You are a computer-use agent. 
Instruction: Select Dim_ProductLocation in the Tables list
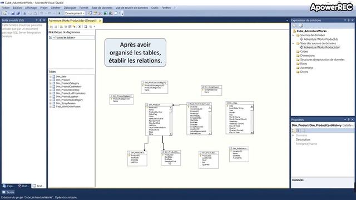click(67, 97)
